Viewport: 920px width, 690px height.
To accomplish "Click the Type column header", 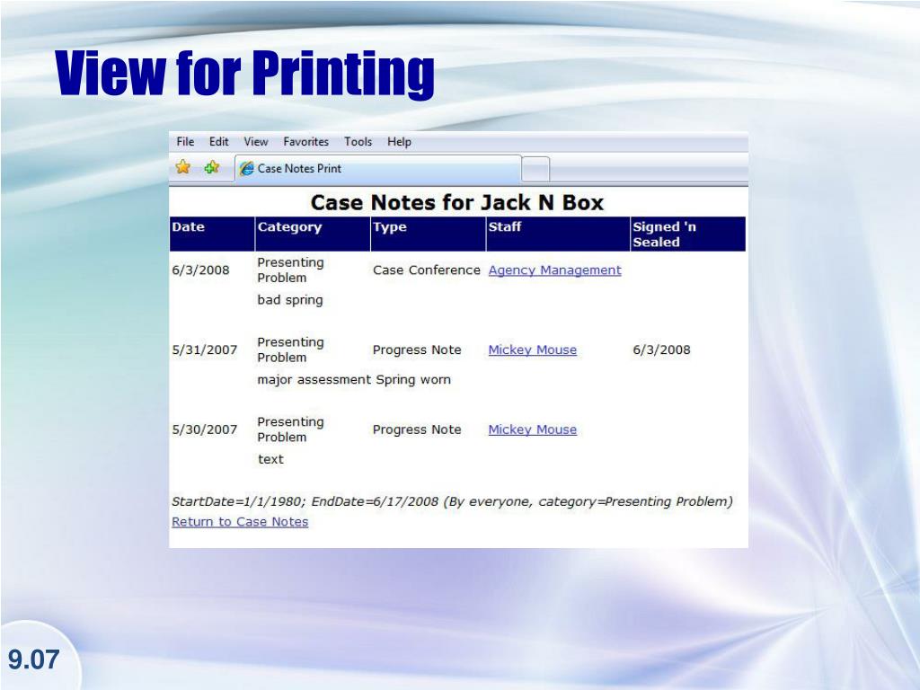I will (x=429, y=234).
